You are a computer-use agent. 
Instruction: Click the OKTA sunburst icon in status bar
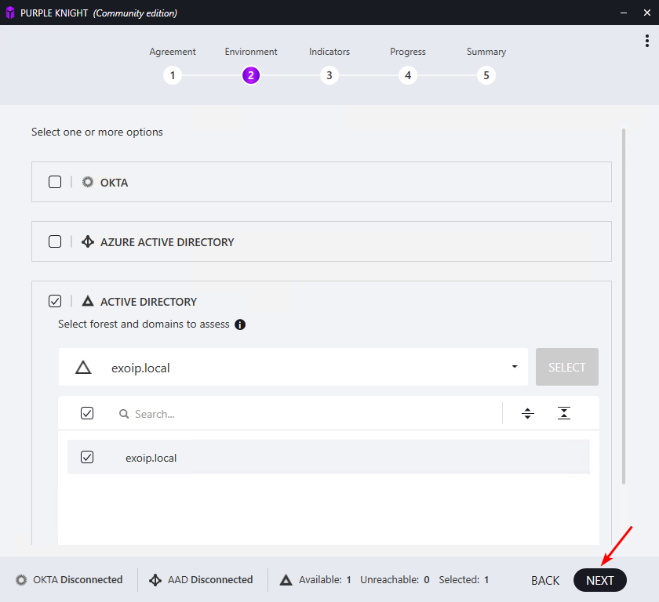coord(21,580)
